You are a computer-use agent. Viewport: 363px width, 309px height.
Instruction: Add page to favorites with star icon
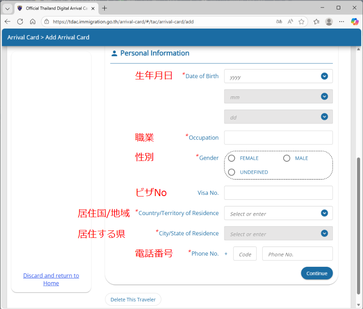click(301, 22)
